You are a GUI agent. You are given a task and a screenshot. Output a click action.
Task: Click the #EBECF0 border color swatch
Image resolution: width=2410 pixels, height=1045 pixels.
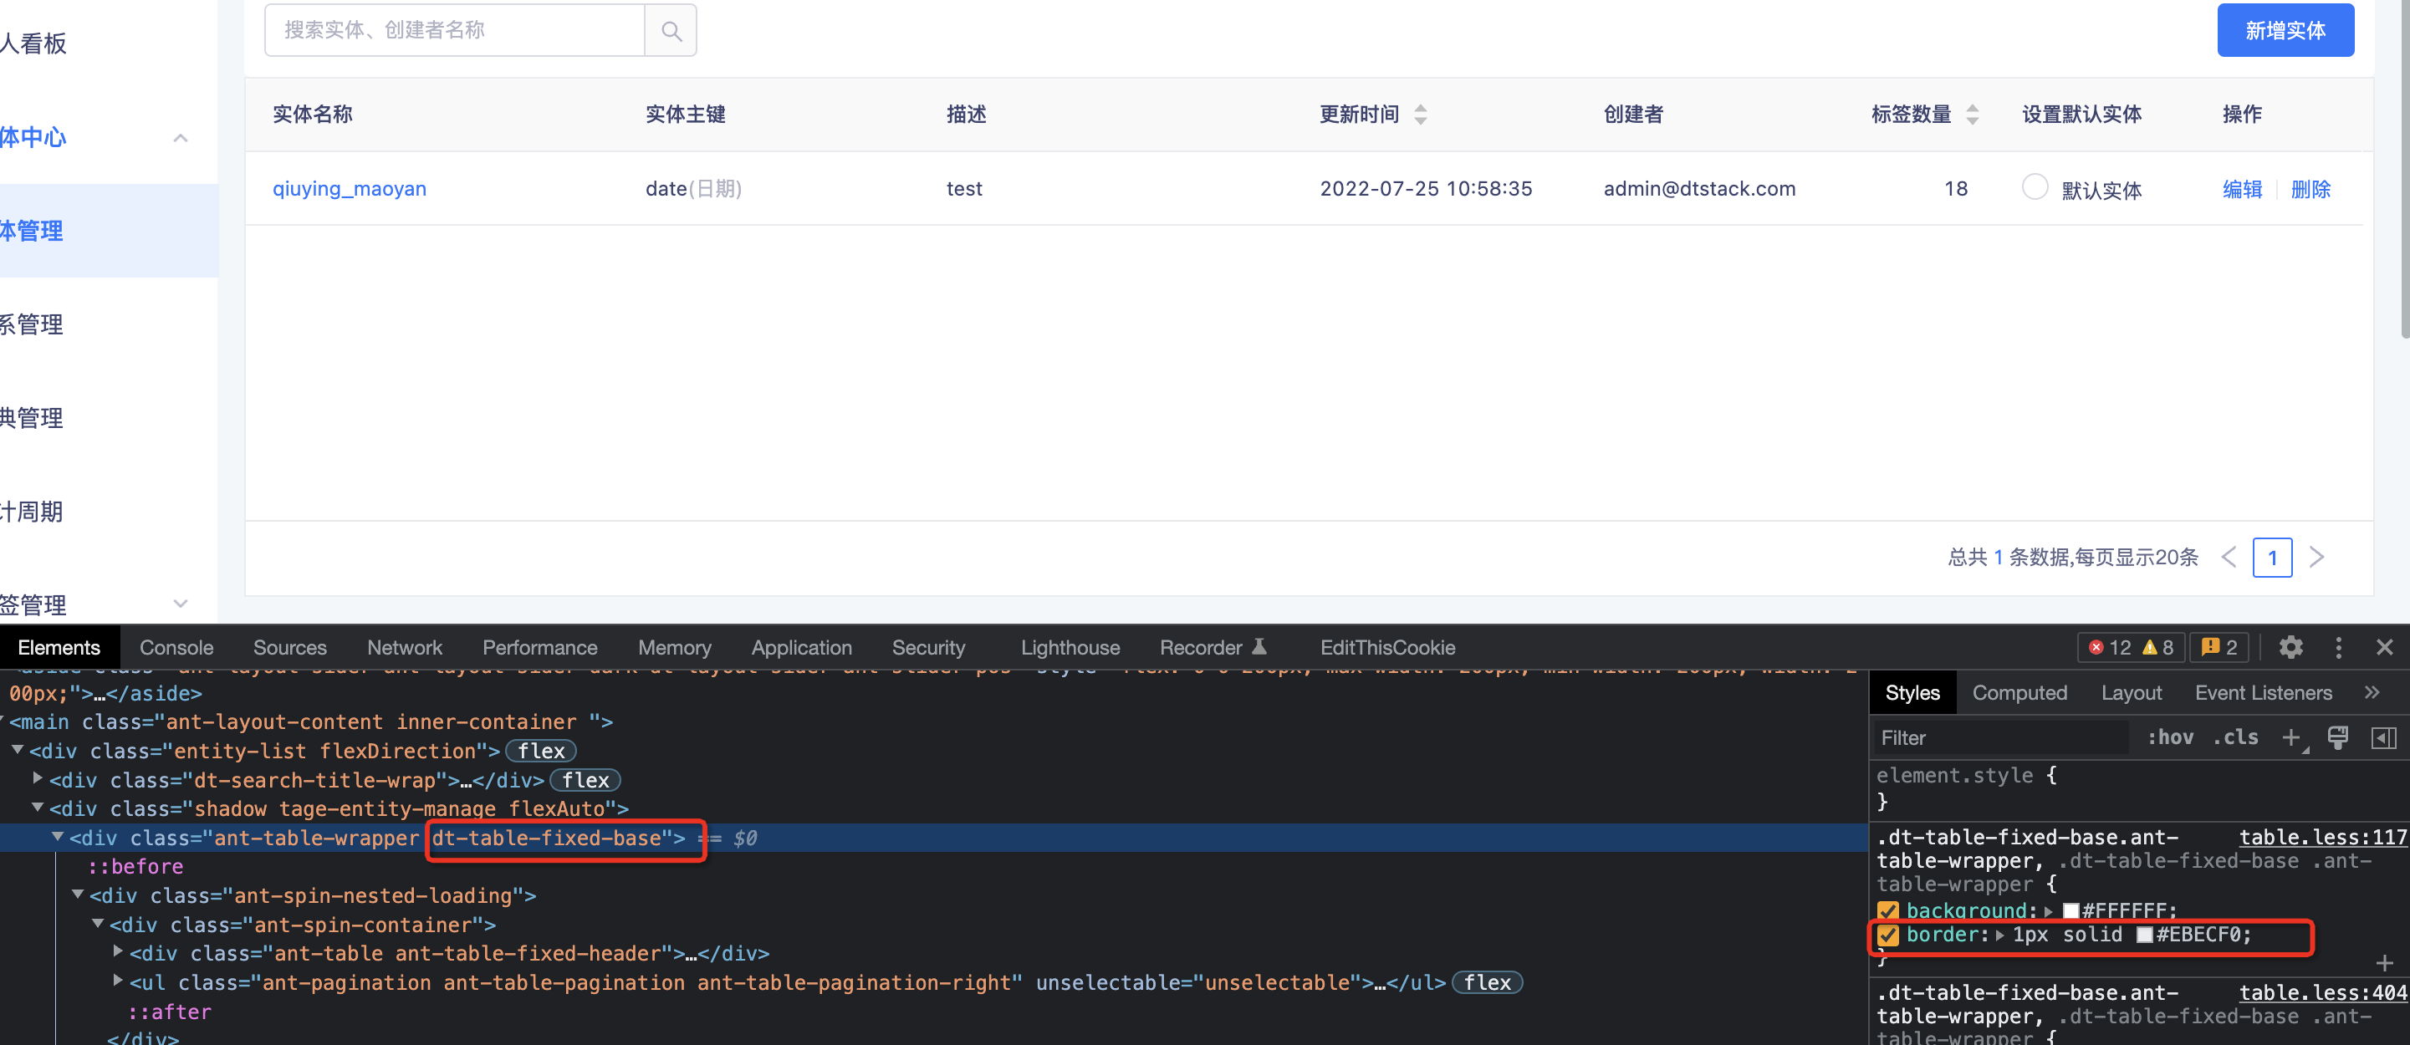(x=2147, y=935)
